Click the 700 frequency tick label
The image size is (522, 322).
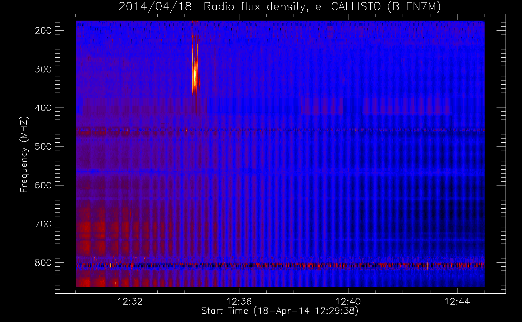[x=43, y=224]
